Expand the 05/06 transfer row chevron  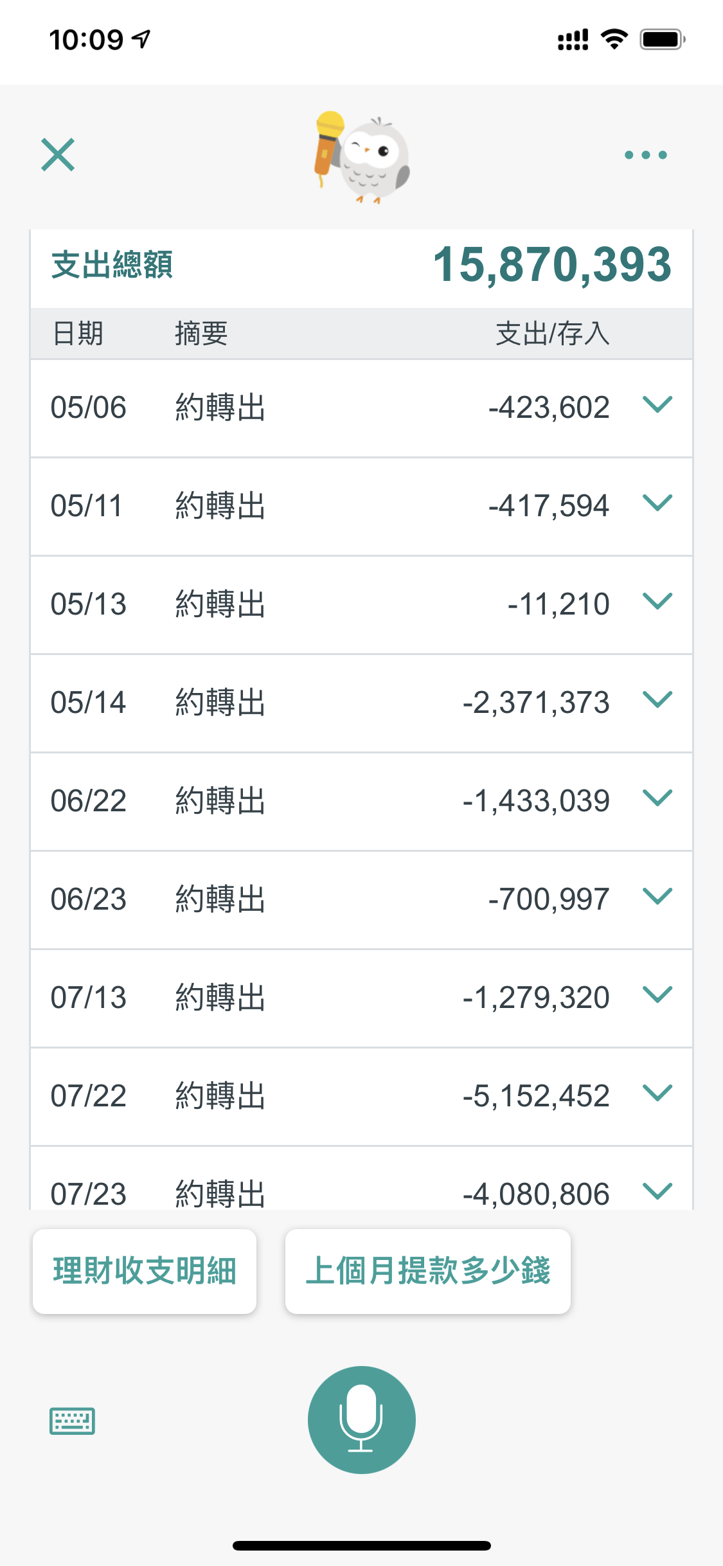tap(657, 405)
